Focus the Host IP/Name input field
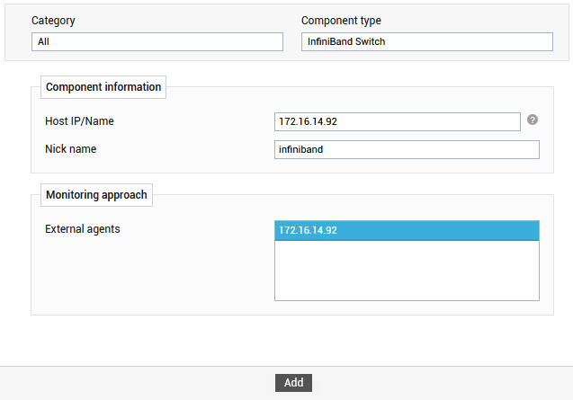Image resolution: width=573 pixels, height=400 pixels. 398,121
